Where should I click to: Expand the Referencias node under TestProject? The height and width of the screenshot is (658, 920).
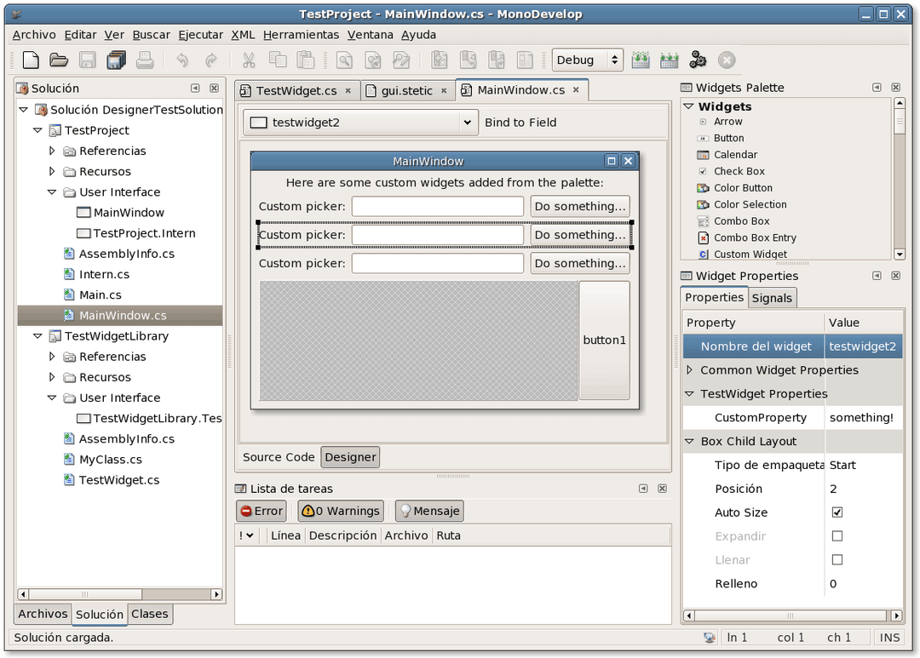[50, 151]
